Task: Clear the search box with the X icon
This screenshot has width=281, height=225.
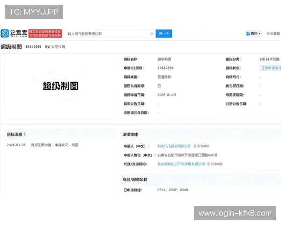Action: click(x=152, y=34)
